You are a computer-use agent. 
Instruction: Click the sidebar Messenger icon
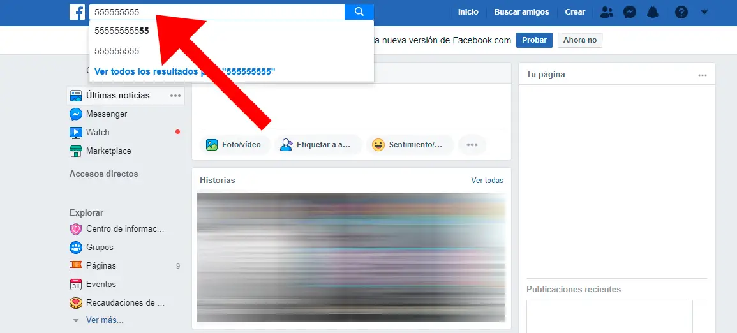pos(76,114)
